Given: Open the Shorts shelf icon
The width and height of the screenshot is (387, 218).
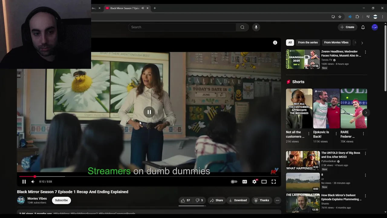Looking at the screenshot, I should pyautogui.click(x=288, y=82).
